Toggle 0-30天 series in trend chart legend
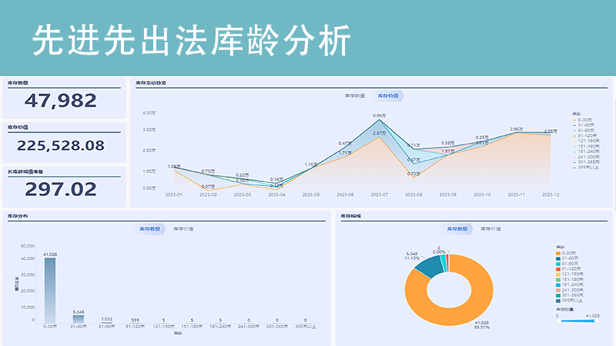Image resolution: width=616 pixels, height=346 pixels. pos(583,120)
